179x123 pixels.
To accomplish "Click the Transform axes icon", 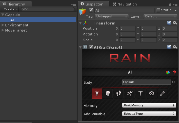I will 85,23.
